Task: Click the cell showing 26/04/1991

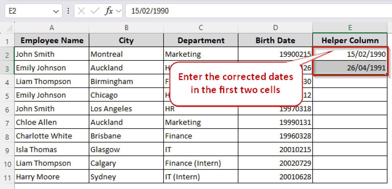Action: [x=350, y=67]
